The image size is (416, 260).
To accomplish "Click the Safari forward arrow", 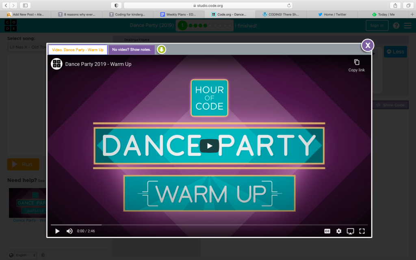I will point(13,5).
